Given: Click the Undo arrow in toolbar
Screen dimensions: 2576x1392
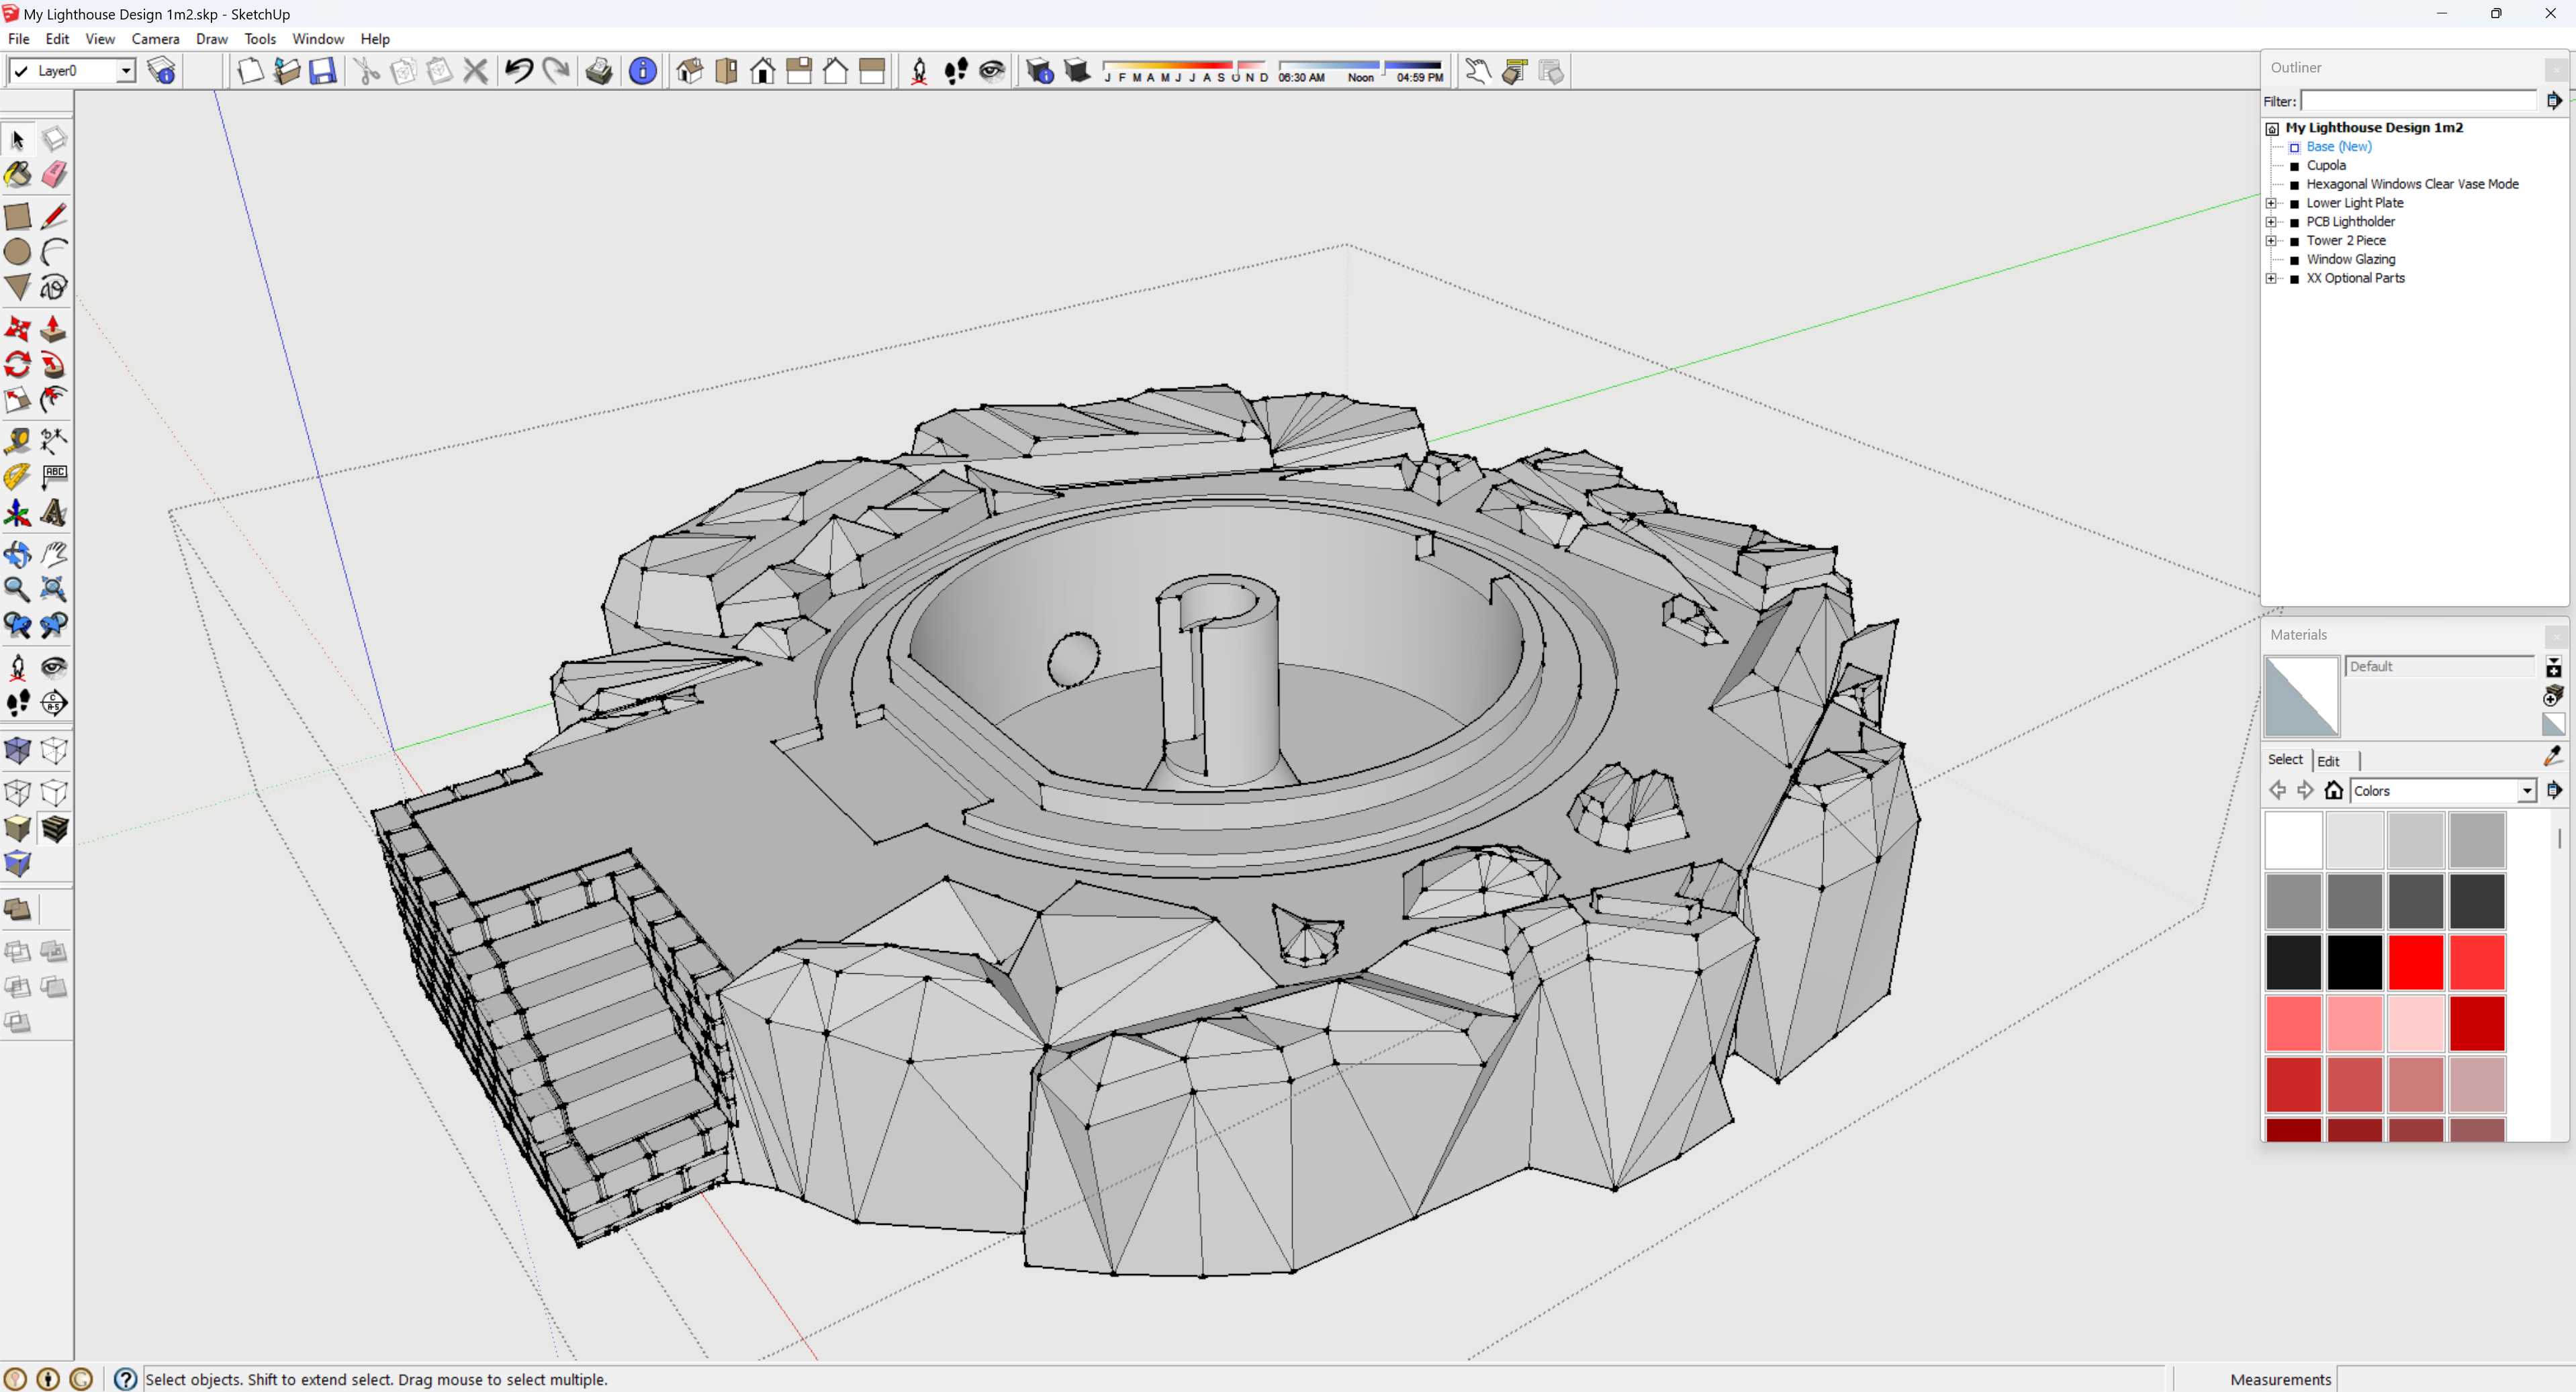Looking at the screenshot, I should 519,71.
